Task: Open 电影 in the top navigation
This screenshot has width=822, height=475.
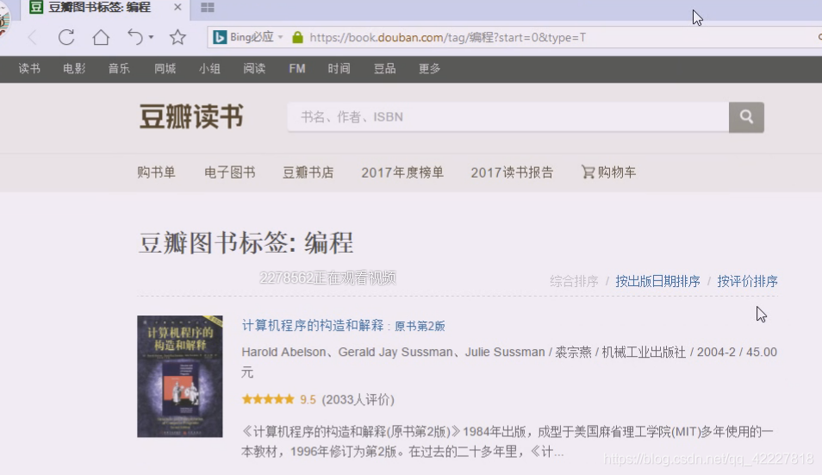Action: 74,69
